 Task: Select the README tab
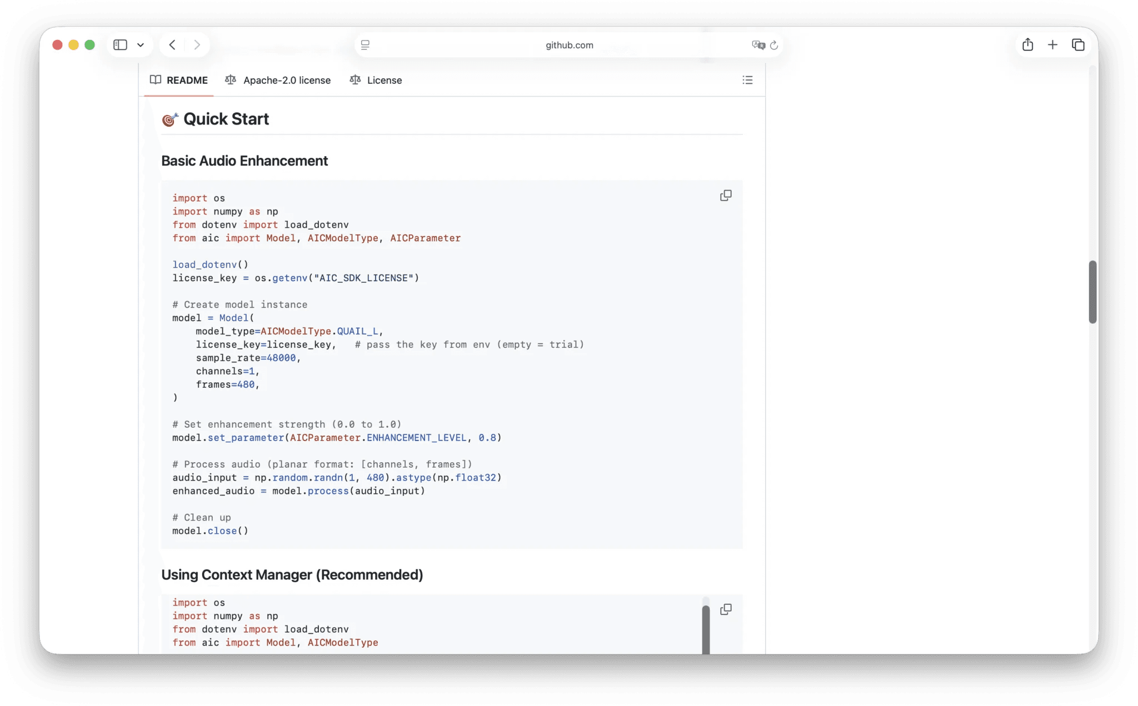[x=179, y=80]
